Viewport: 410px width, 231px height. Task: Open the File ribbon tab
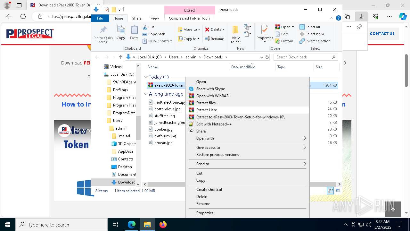pos(100,18)
